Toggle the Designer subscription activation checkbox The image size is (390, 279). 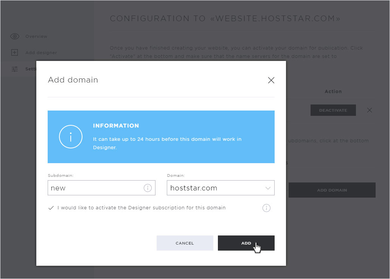[x=51, y=208]
